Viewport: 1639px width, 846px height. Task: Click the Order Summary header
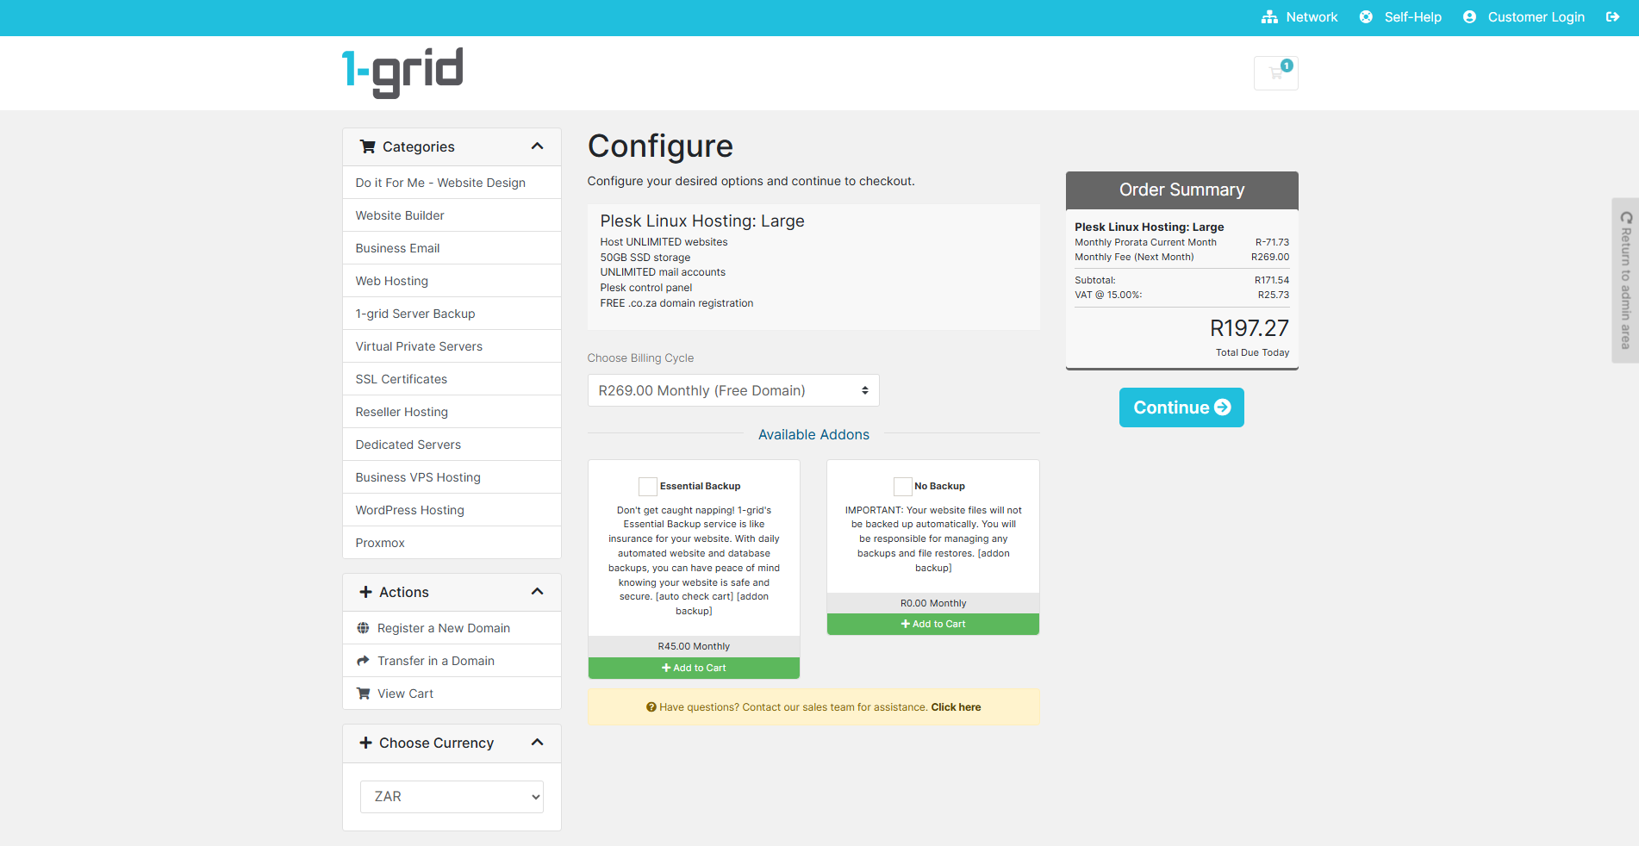coord(1181,190)
